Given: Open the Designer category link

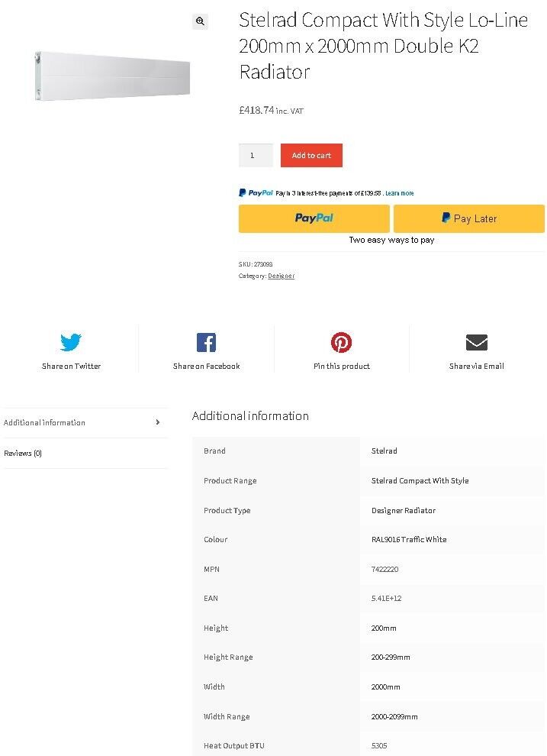Looking at the screenshot, I should click(x=282, y=276).
